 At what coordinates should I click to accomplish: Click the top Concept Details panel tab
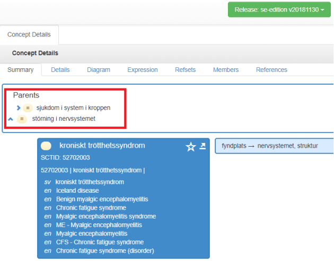(29, 34)
